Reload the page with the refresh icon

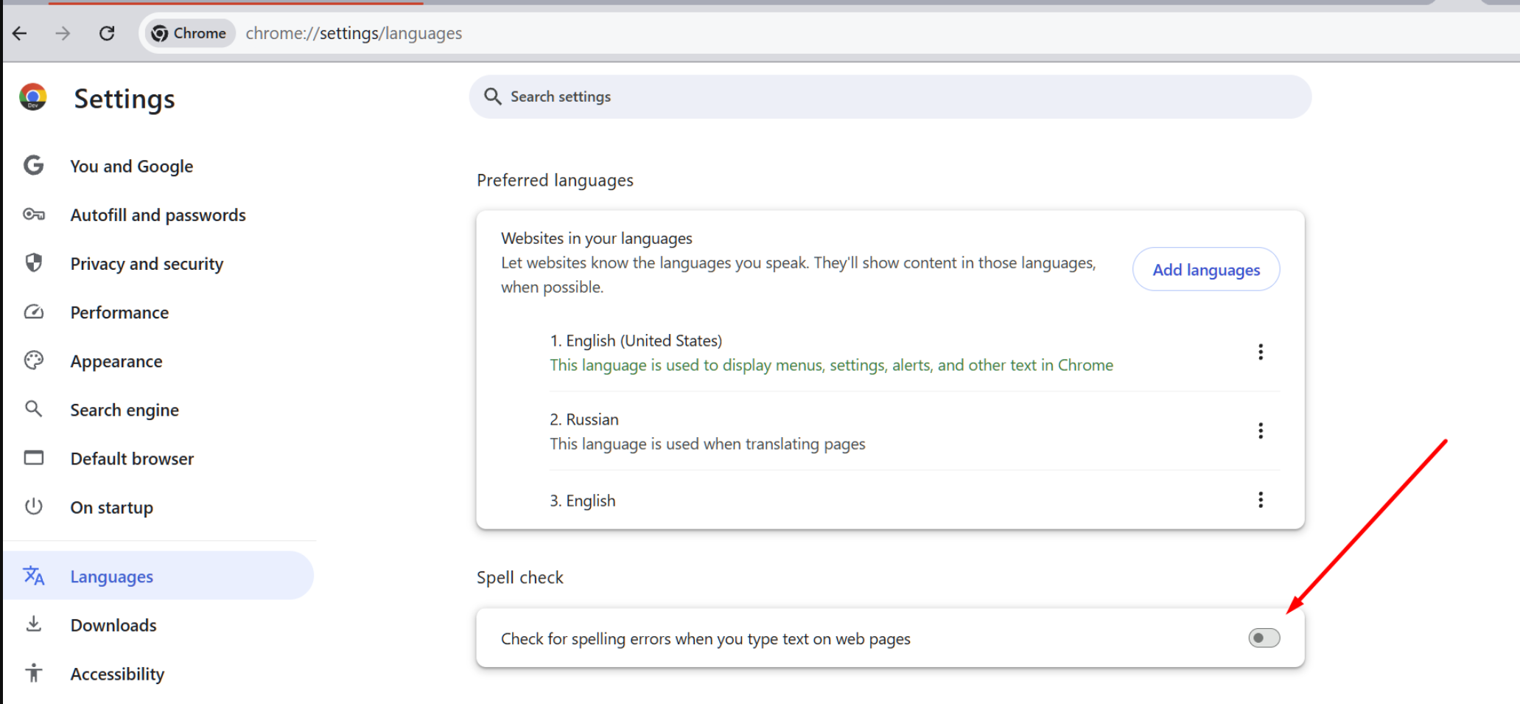coord(107,33)
